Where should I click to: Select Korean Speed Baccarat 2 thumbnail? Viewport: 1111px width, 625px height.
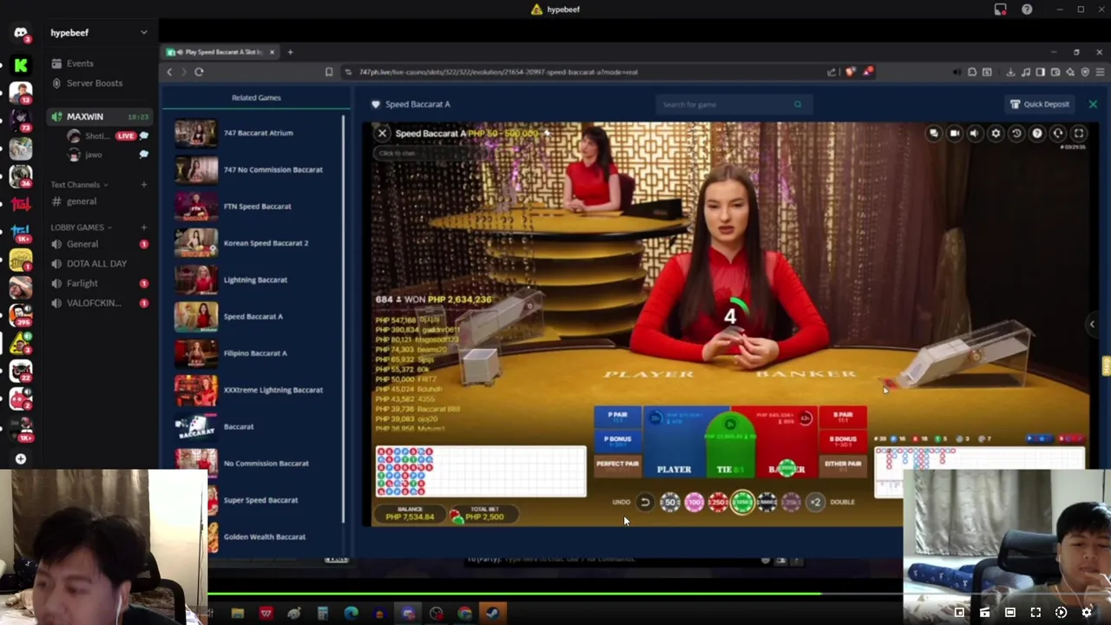196,243
